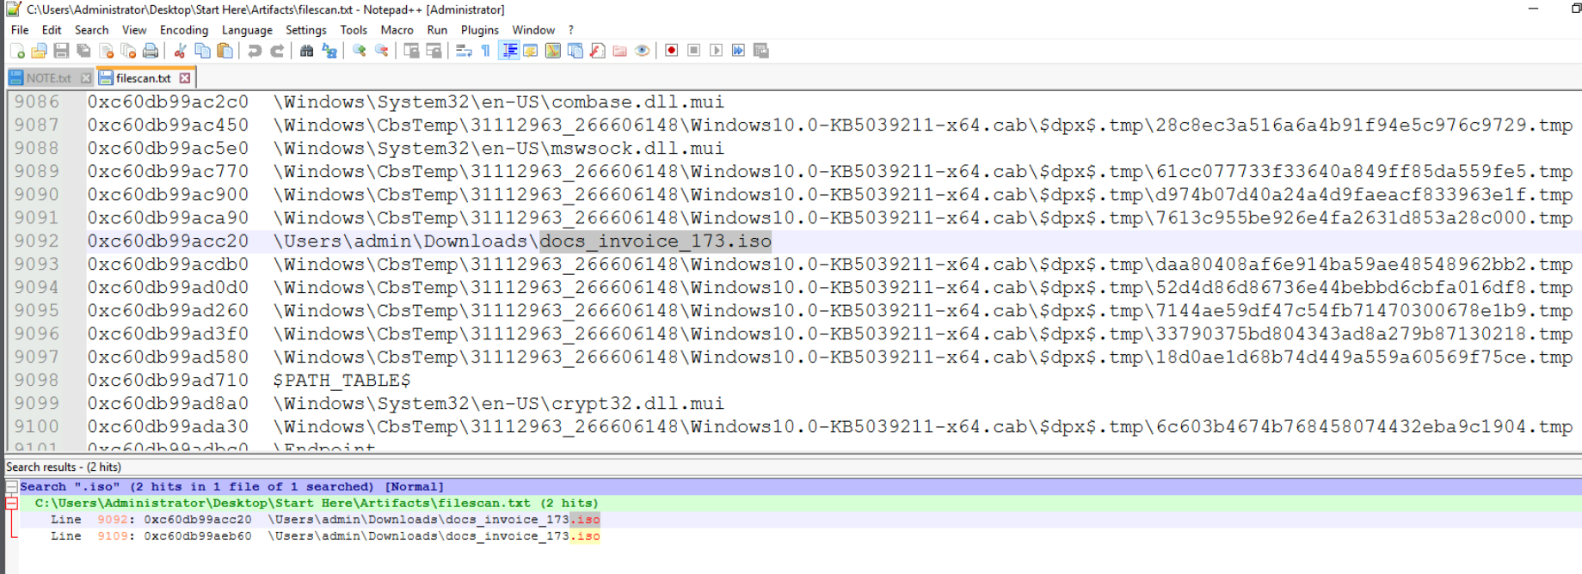The height and width of the screenshot is (574, 1582).
Task: Open the ? help menu
Action: tap(570, 30)
